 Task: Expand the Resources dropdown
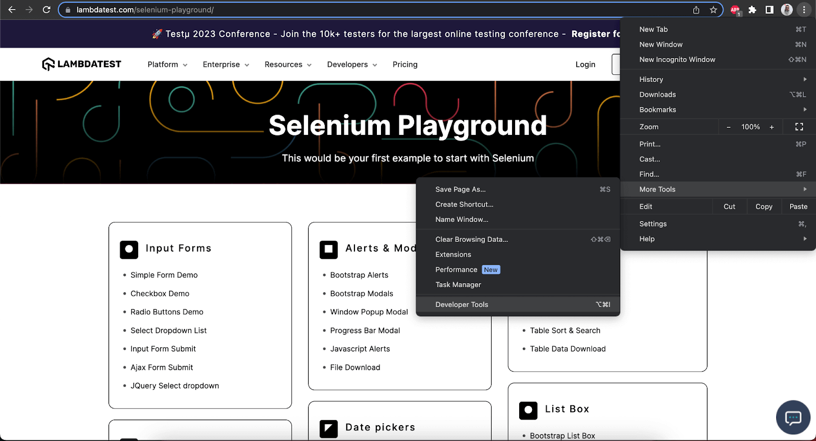click(288, 65)
